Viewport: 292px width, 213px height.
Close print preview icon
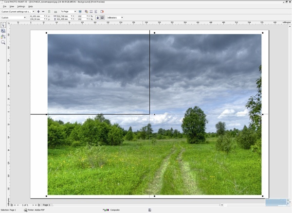pos(102,12)
